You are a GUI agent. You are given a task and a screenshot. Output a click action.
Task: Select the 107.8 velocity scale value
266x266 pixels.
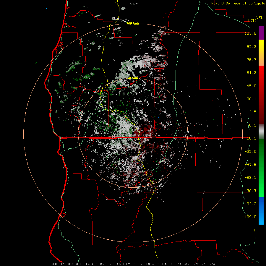(x=250, y=33)
